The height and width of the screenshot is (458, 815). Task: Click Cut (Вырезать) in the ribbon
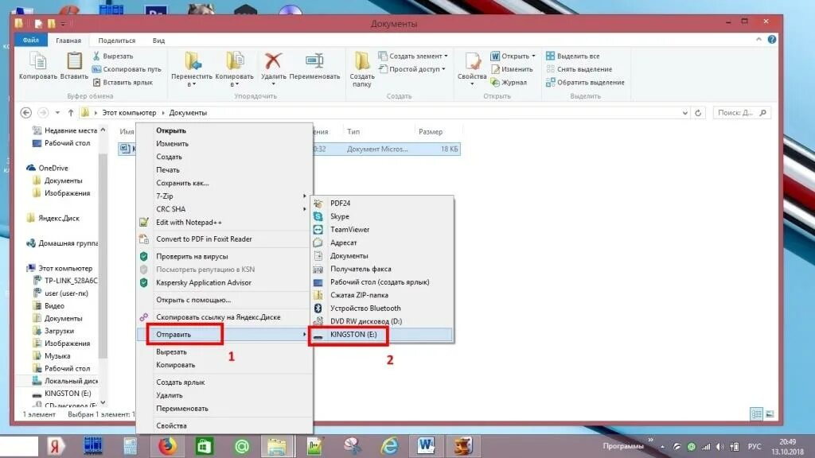113,56
